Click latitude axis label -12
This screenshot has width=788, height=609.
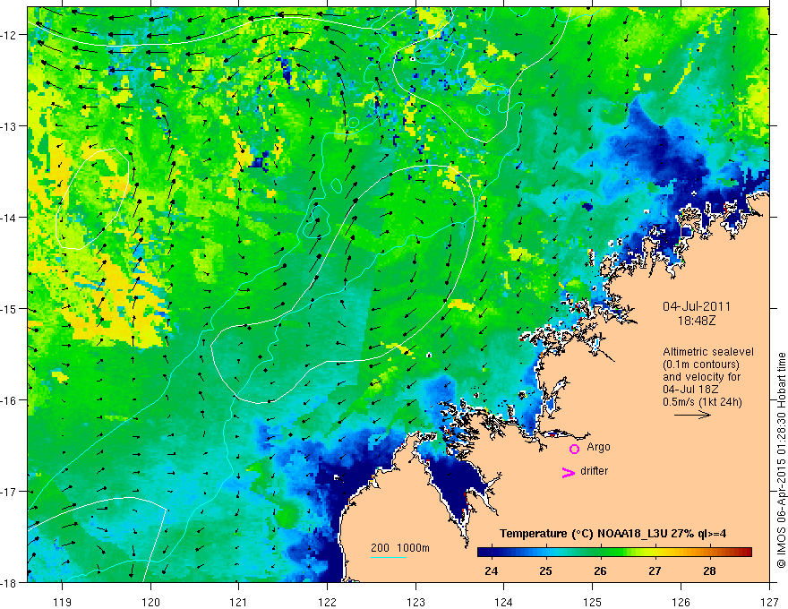coord(10,35)
